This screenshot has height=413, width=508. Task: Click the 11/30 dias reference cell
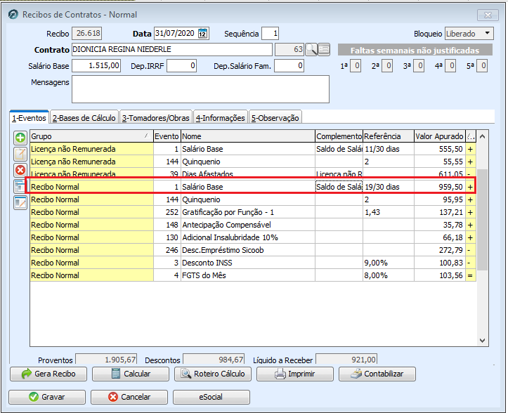pyautogui.click(x=389, y=149)
